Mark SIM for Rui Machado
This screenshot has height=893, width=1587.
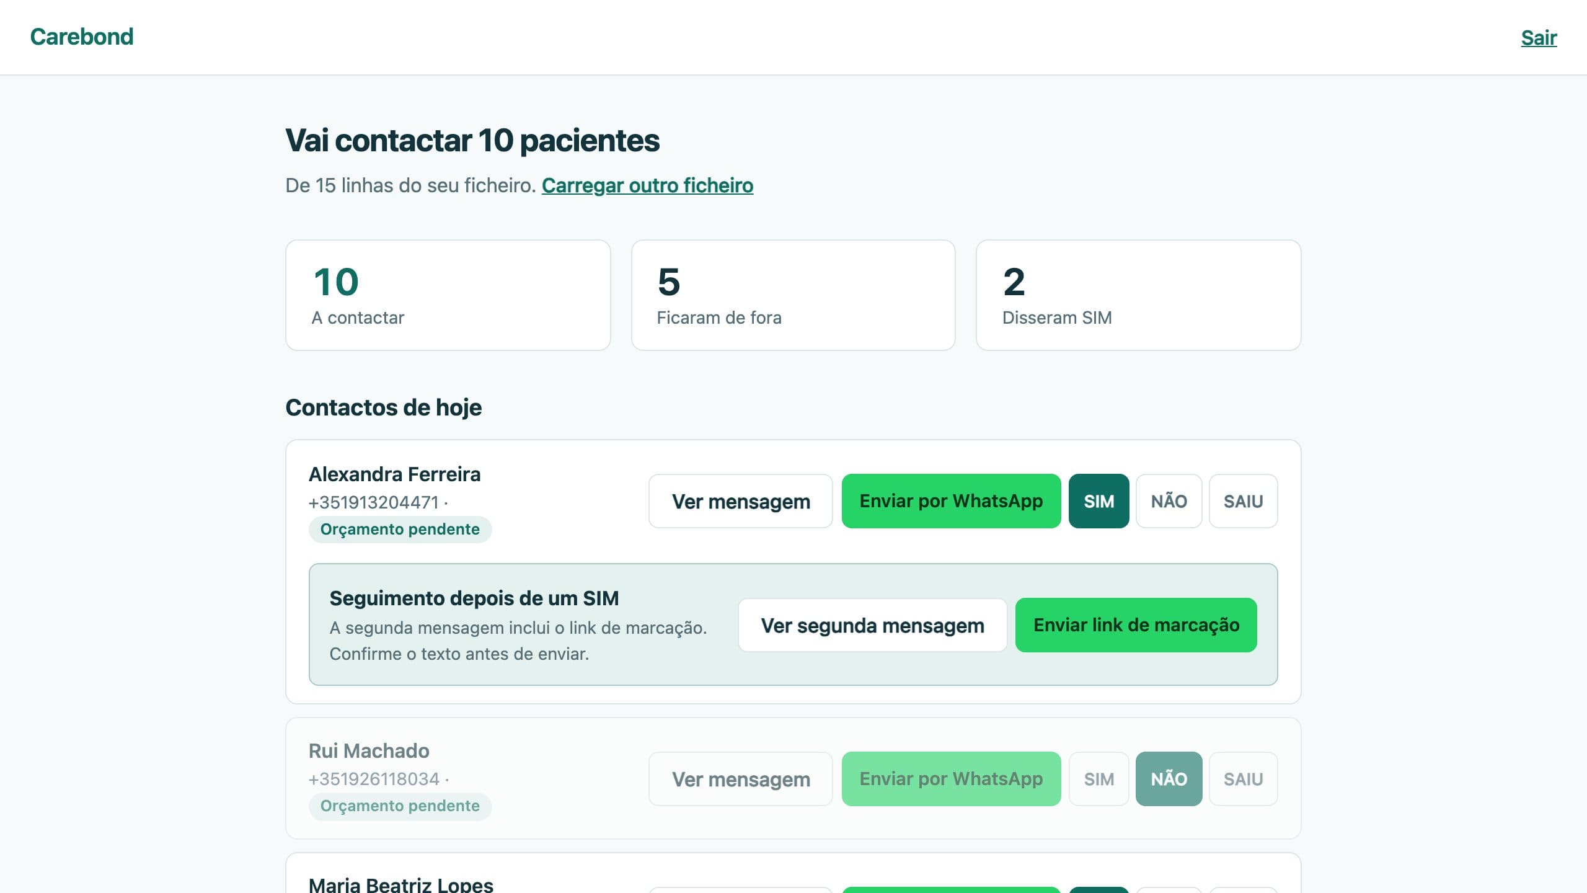click(x=1099, y=779)
